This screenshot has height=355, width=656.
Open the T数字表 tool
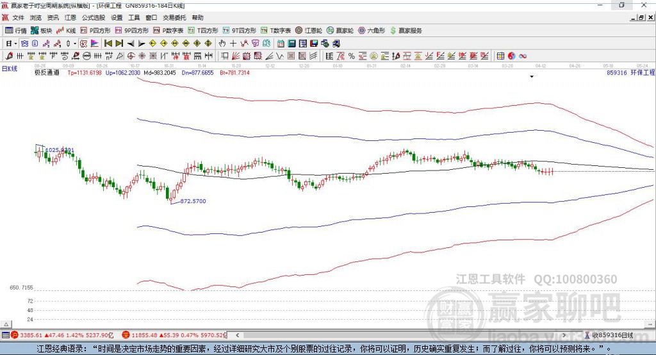[275, 31]
